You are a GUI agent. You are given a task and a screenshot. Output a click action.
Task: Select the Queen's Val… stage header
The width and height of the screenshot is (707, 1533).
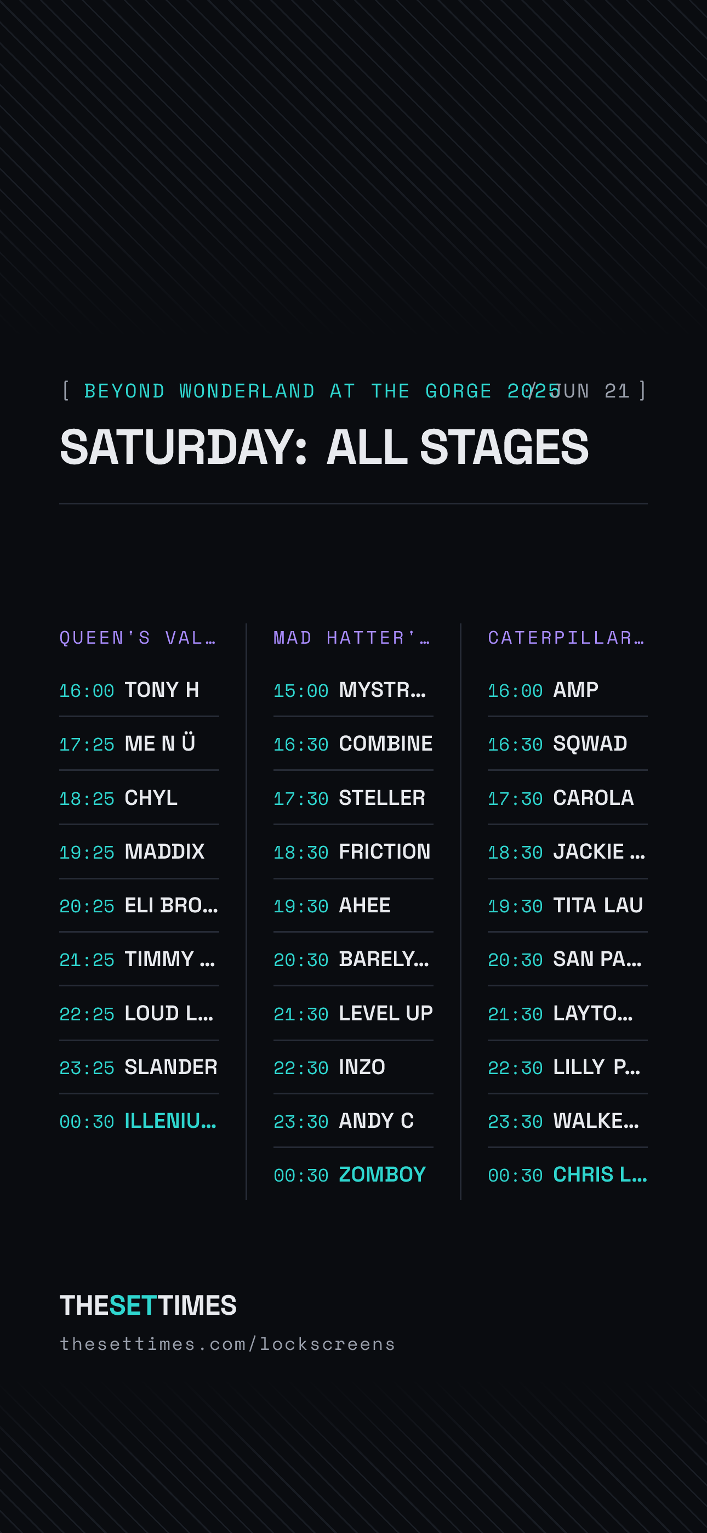pos(138,637)
